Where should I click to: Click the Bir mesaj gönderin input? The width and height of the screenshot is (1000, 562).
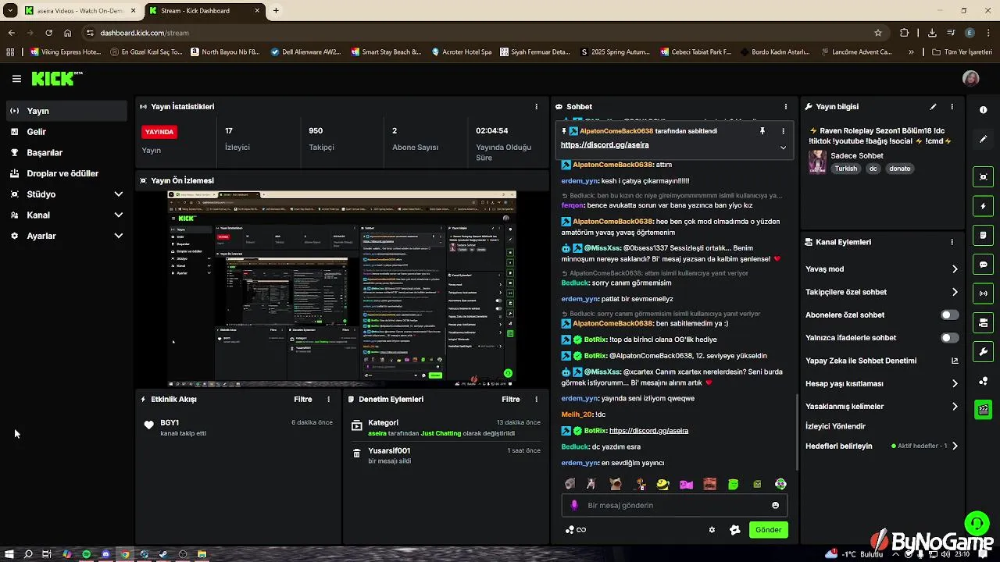pyautogui.click(x=674, y=505)
